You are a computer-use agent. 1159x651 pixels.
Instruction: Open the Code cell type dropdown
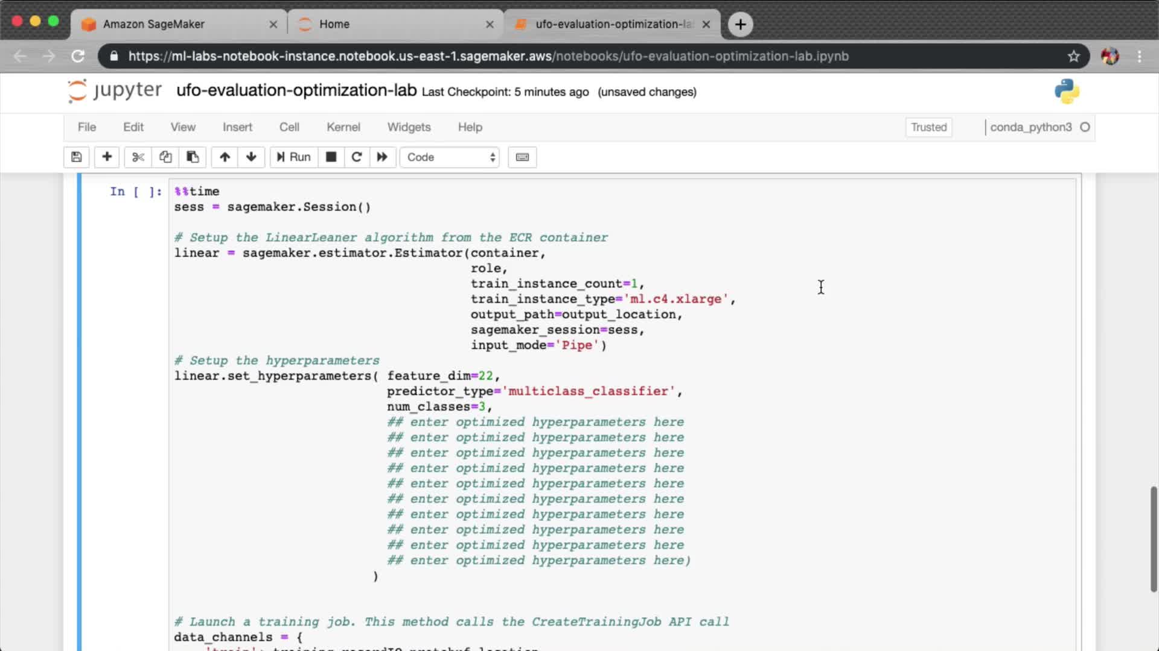(x=450, y=157)
